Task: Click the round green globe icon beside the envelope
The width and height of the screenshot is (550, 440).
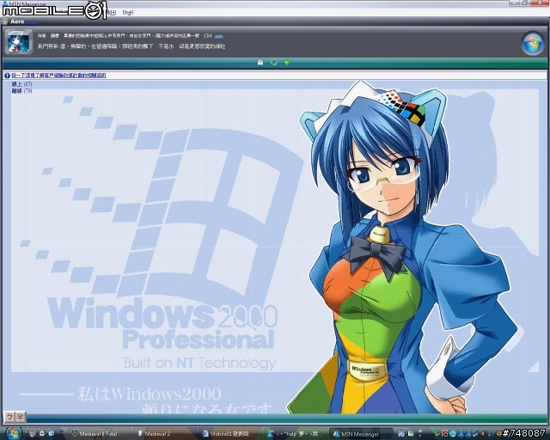Action: pos(274,63)
